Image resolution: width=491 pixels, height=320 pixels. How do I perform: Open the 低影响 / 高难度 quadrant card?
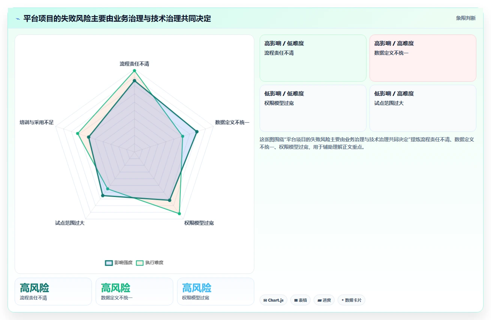pos(423,108)
